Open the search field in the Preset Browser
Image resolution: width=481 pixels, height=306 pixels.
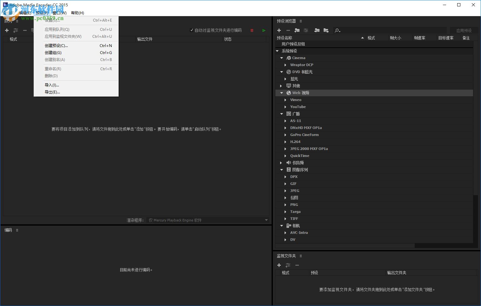(x=337, y=30)
